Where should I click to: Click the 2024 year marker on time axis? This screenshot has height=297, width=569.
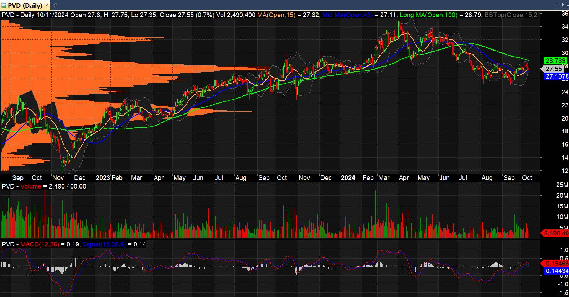tap(348, 178)
